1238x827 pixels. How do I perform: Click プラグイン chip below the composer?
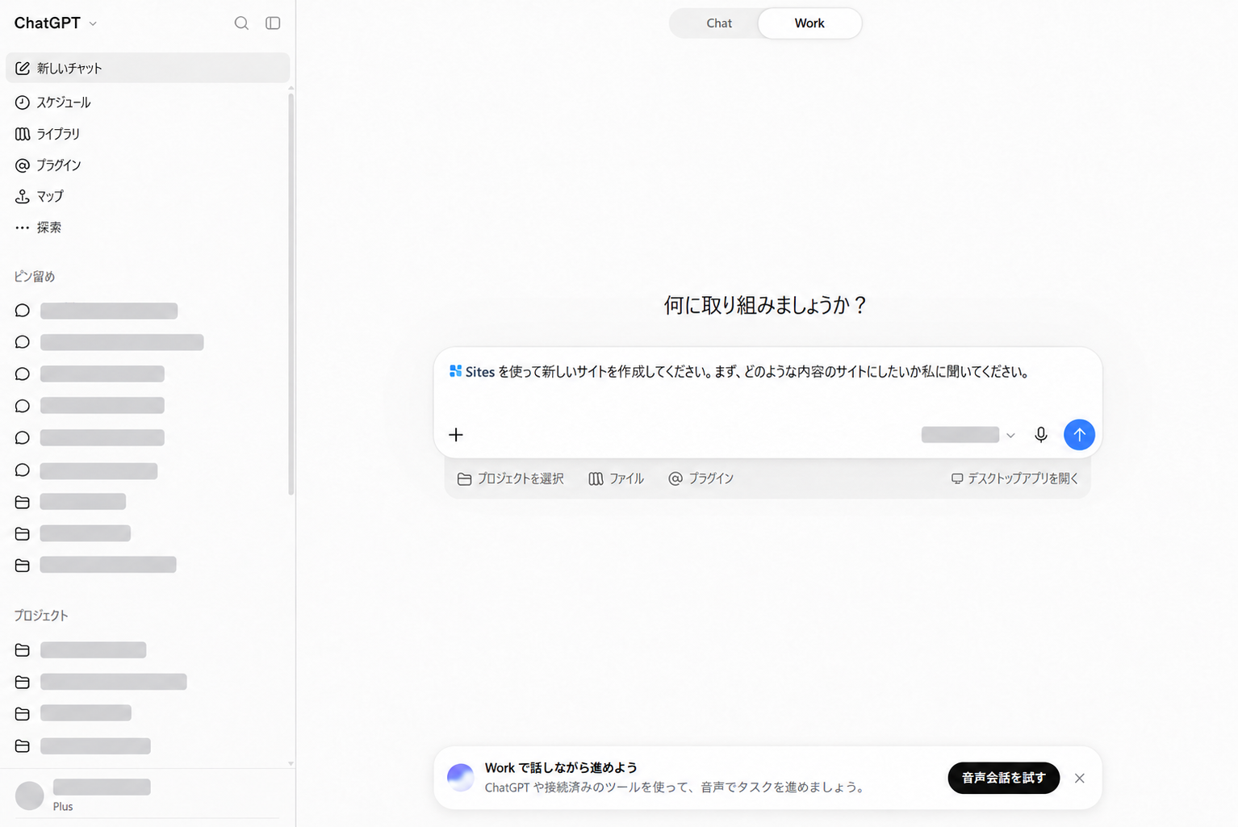coord(701,478)
